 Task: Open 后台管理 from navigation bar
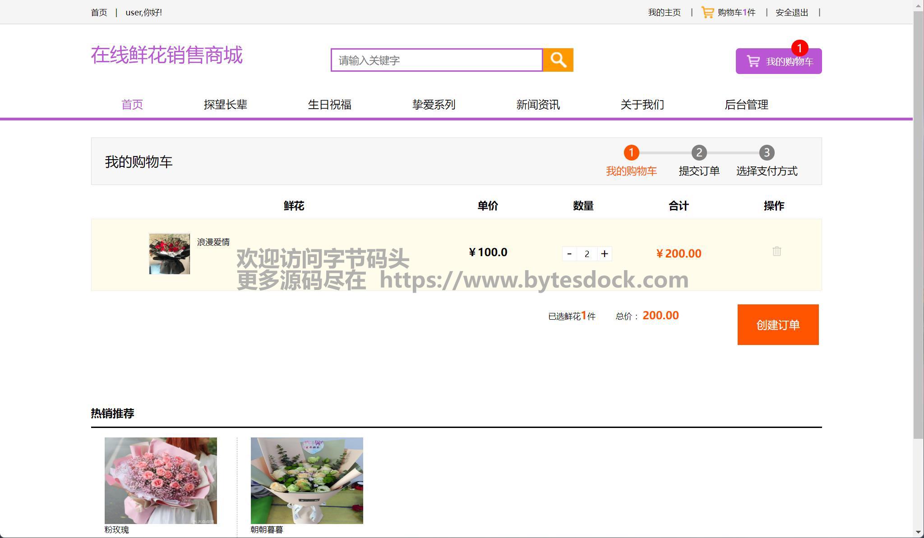746,105
